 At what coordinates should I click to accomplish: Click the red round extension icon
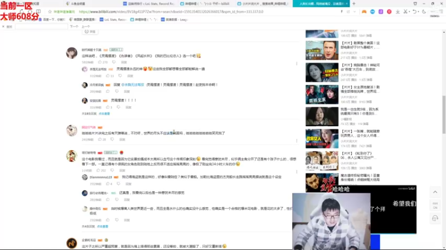pos(389,12)
